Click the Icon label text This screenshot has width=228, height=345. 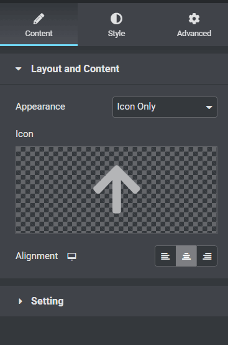(24, 134)
